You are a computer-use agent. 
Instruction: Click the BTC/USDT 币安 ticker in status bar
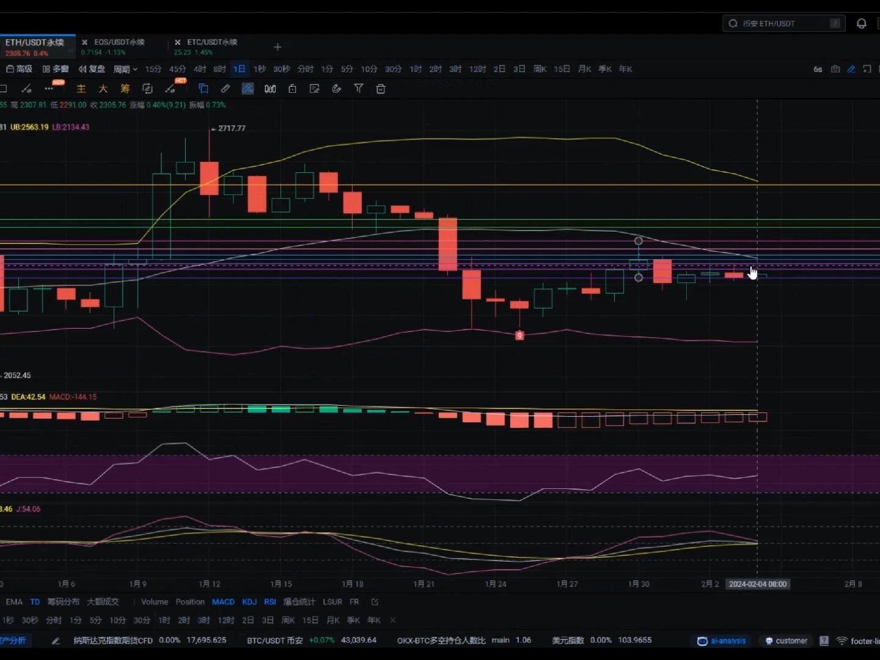click(312, 640)
